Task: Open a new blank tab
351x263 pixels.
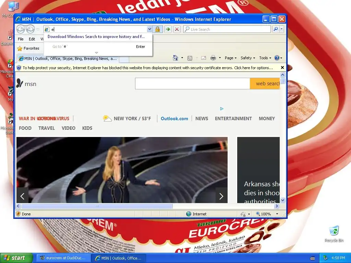Action: tap(124, 59)
